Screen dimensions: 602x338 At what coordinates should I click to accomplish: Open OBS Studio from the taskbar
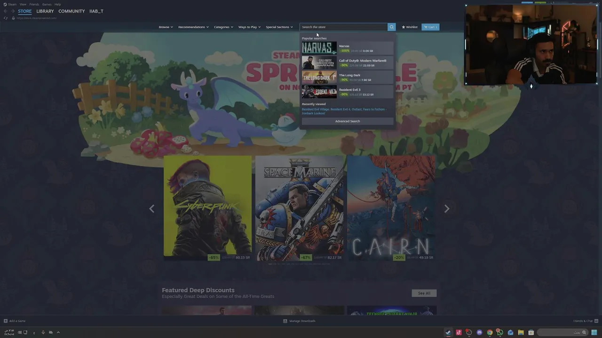[x=469, y=332]
